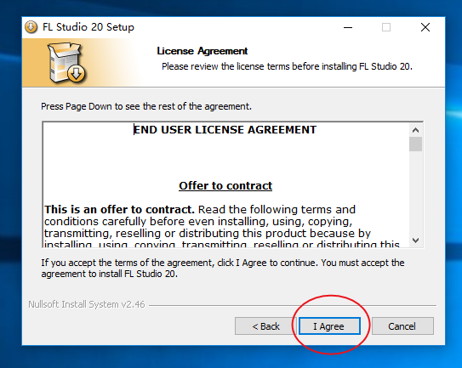Minimize the FL Studio 20 Setup window
The height and width of the screenshot is (368, 462).
[348, 27]
